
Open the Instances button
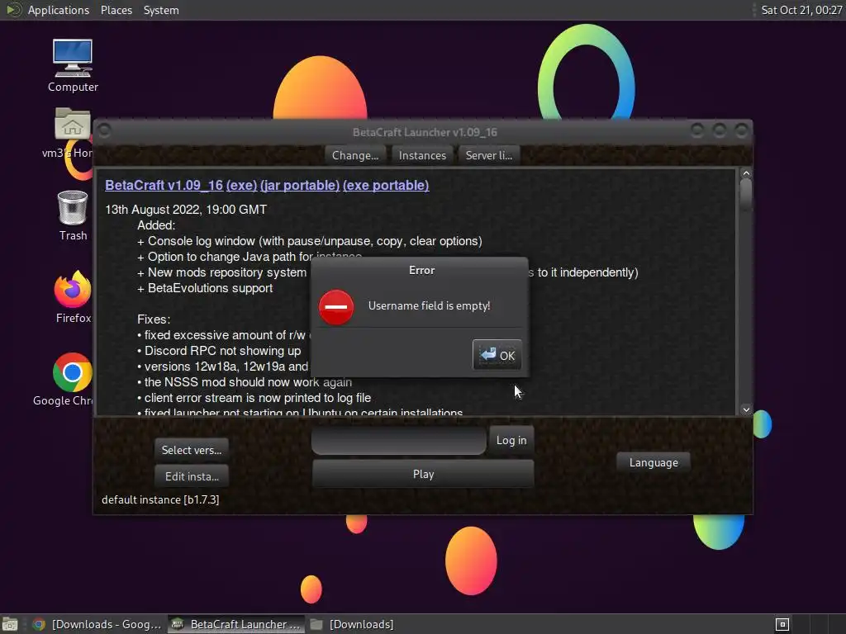(422, 155)
